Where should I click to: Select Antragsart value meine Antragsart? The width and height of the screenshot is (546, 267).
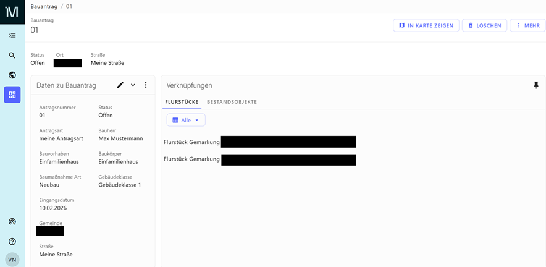pyautogui.click(x=61, y=138)
